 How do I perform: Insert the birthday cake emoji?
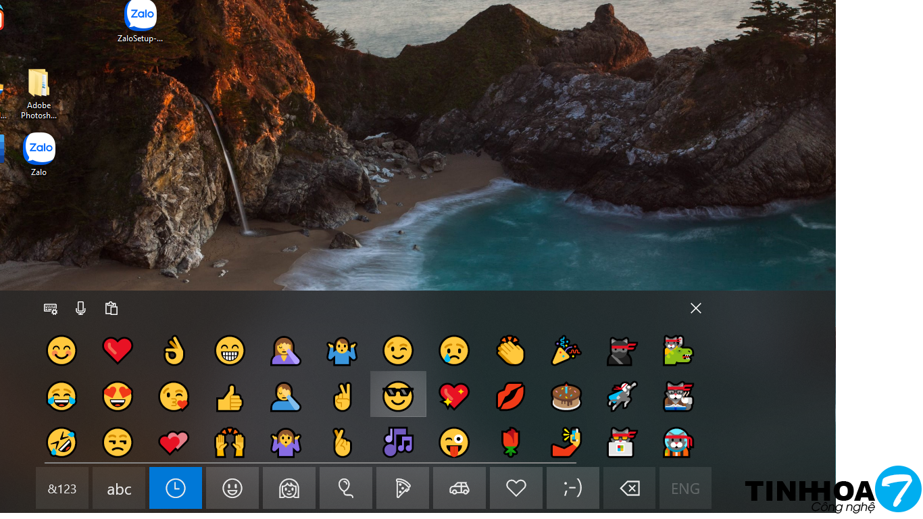tap(566, 397)
